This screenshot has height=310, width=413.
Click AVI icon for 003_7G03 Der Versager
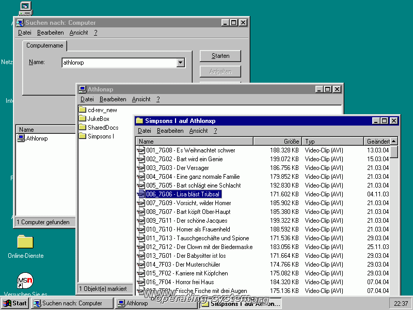(141, 167)
